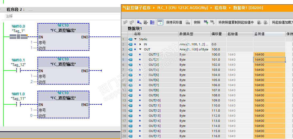The width and height of the screenshot is (293, 139).
Task: Select the OUT[2] monitor value cell
Action: point(269,60)
